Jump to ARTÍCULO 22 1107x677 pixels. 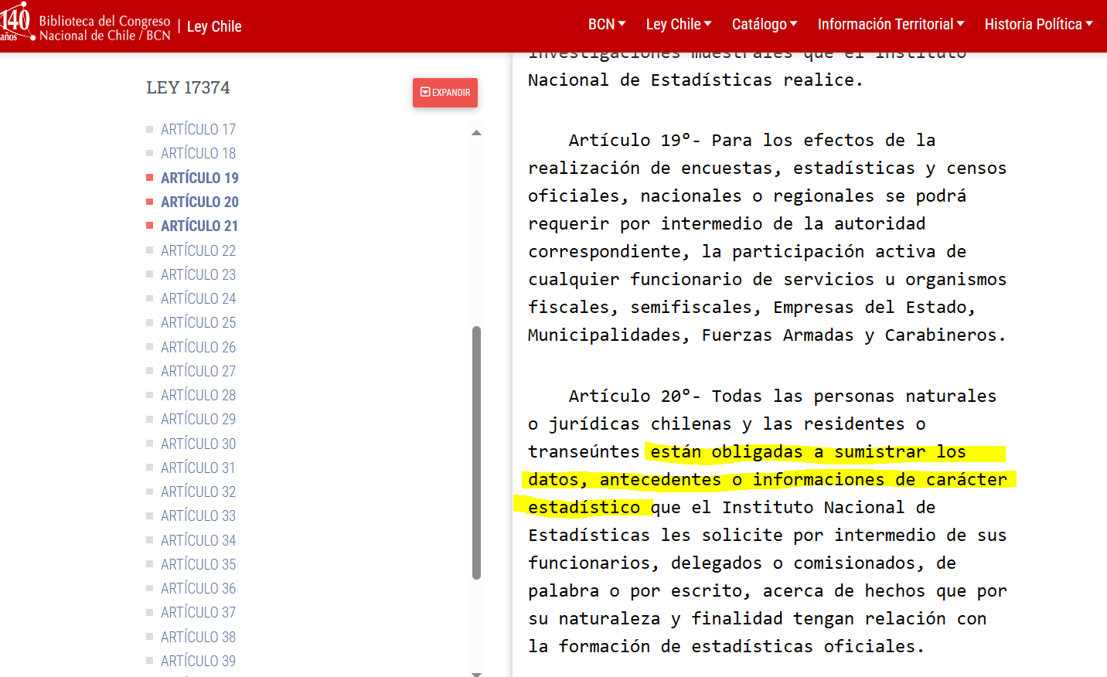point(198,250)
